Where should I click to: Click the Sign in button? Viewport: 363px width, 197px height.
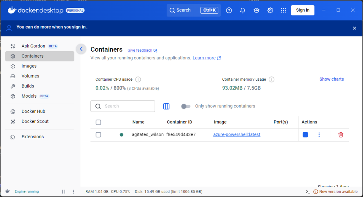[x=303, y=10]
